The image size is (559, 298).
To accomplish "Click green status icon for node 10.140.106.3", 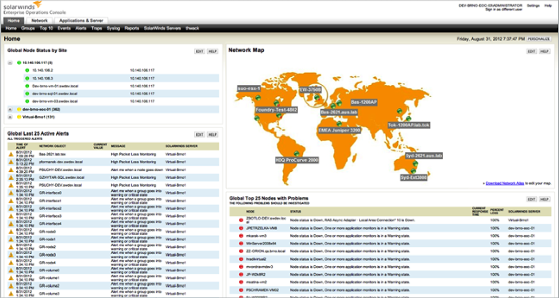I will pos(27,78).
